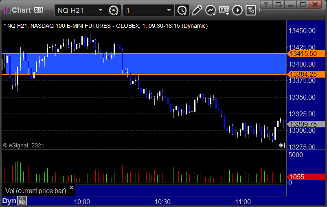Minimize the chart window
Screen dimensions: 327x207
(x=290, y=4)
